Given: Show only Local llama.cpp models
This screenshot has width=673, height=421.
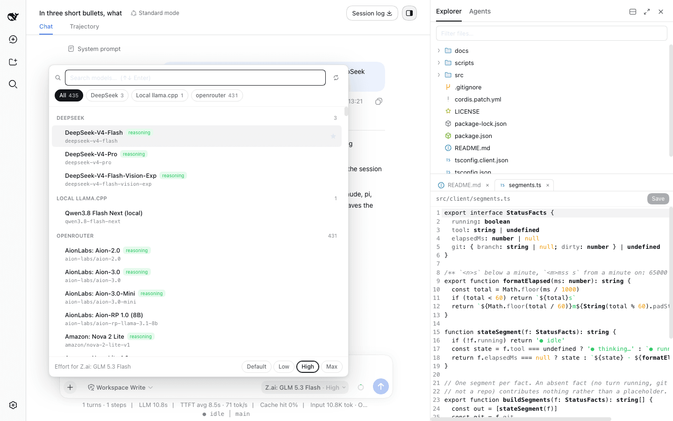Looking at the screenshot, I should (x=160, y=95).
